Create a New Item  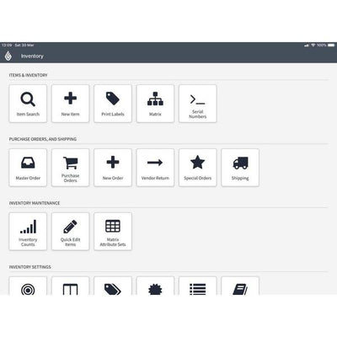(x=71, y=104)
